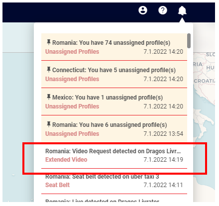
Task: Open Unassigned Profiles link under Romania 6 profiles
Action: coord(72,134)
